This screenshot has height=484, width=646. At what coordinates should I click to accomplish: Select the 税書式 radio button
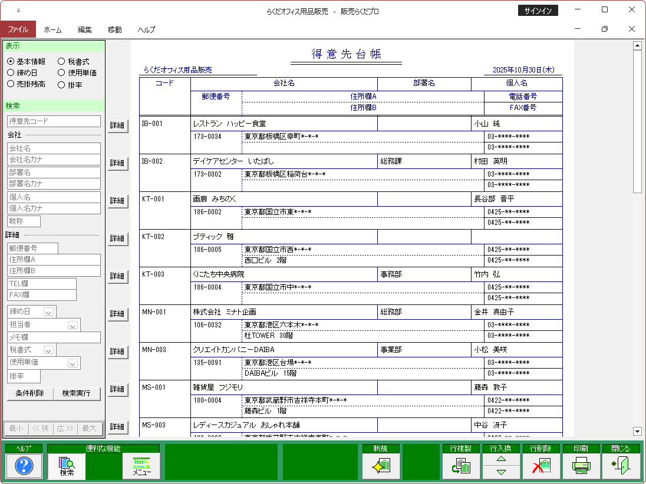[61, 61]
